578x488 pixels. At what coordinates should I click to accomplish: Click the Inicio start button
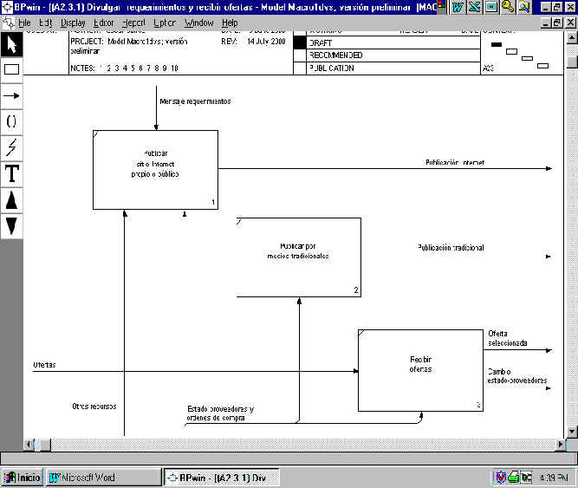coord(23,477)
